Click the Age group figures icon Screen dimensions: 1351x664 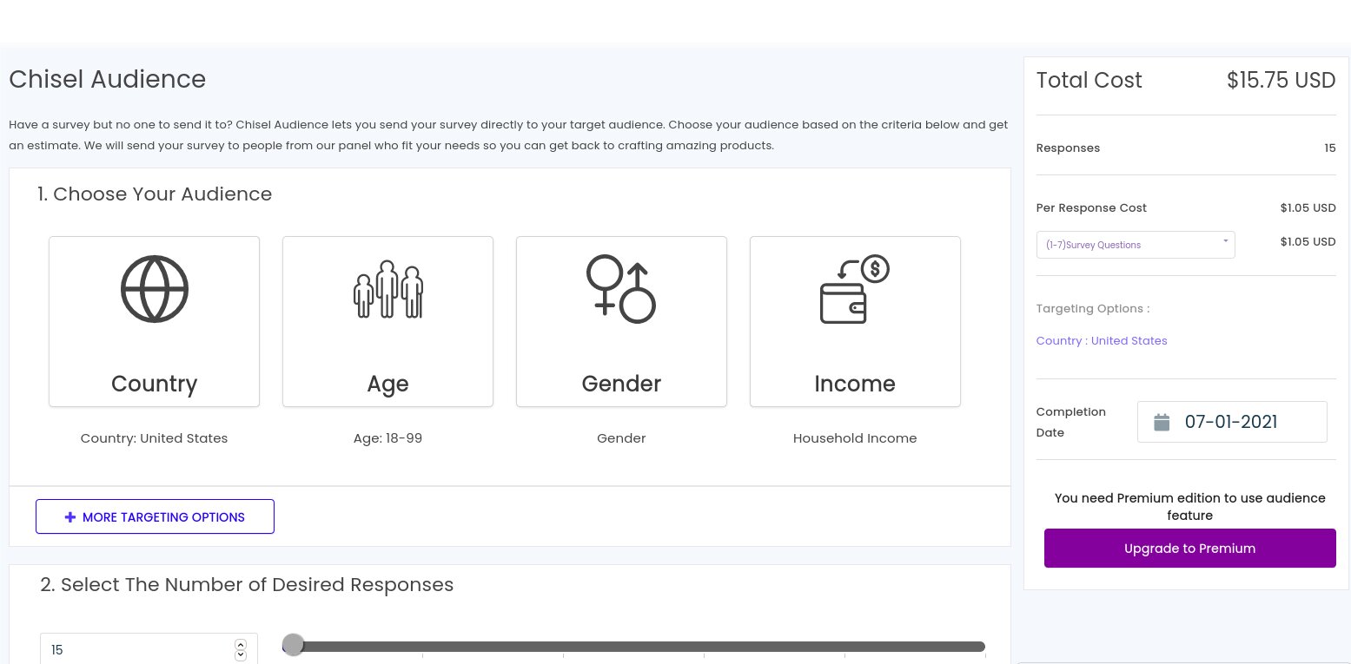387,289
